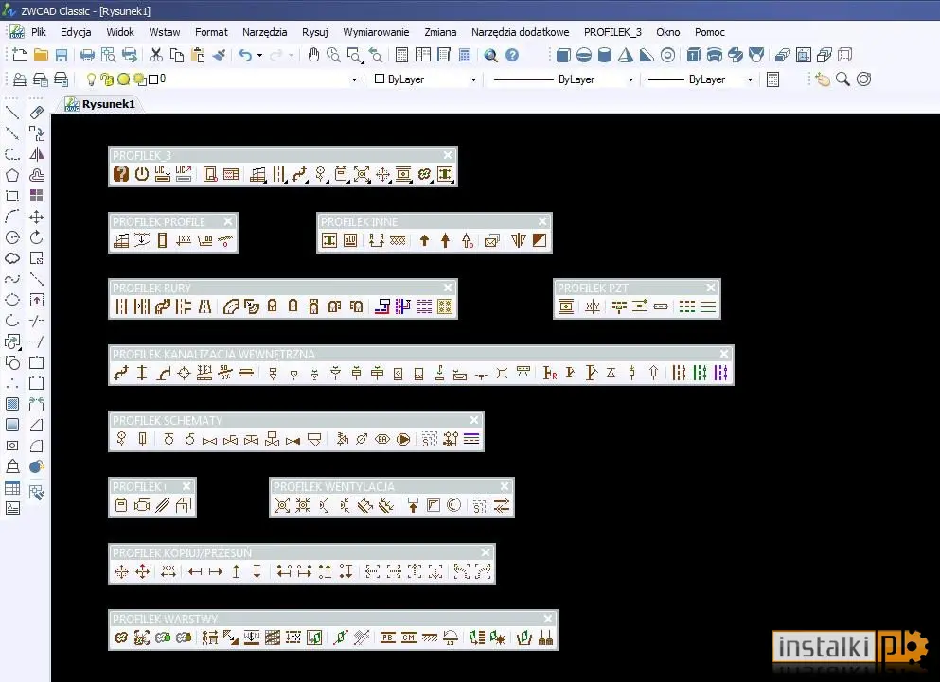This screenshot has height=682, width=940.
Task: Toggle the layer freeze sun icon
Action: (x=123, y=79)
